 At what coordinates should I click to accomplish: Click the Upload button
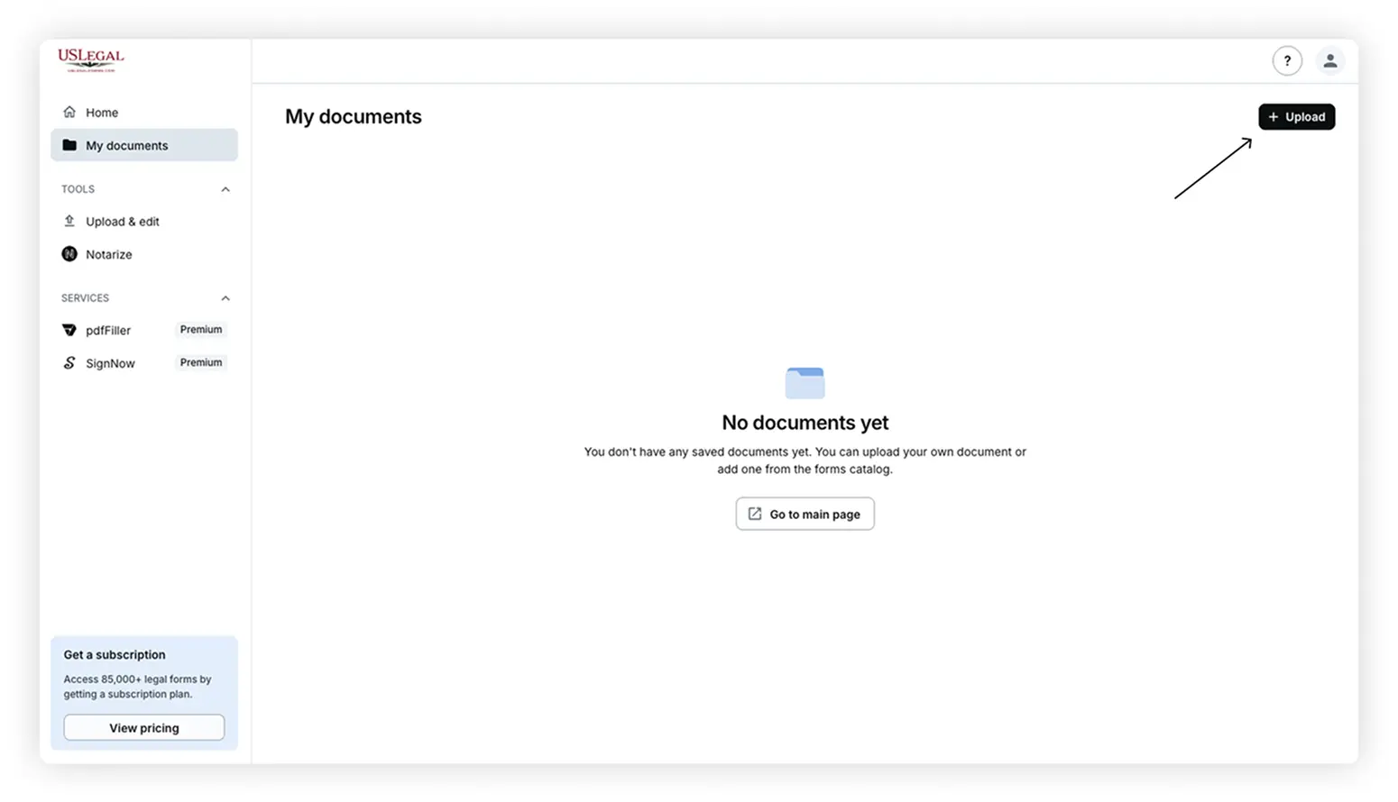click(x=1296, y=116)
